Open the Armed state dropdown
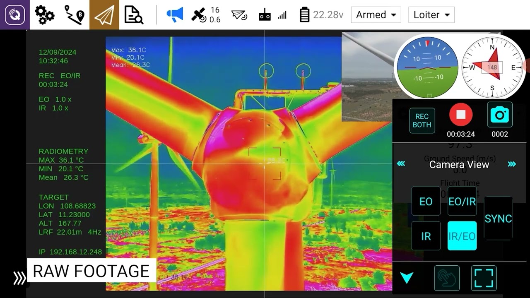 (376, 15)
